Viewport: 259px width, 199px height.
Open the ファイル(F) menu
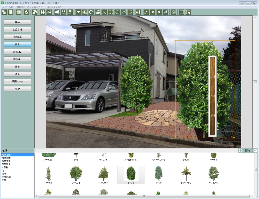8,7
